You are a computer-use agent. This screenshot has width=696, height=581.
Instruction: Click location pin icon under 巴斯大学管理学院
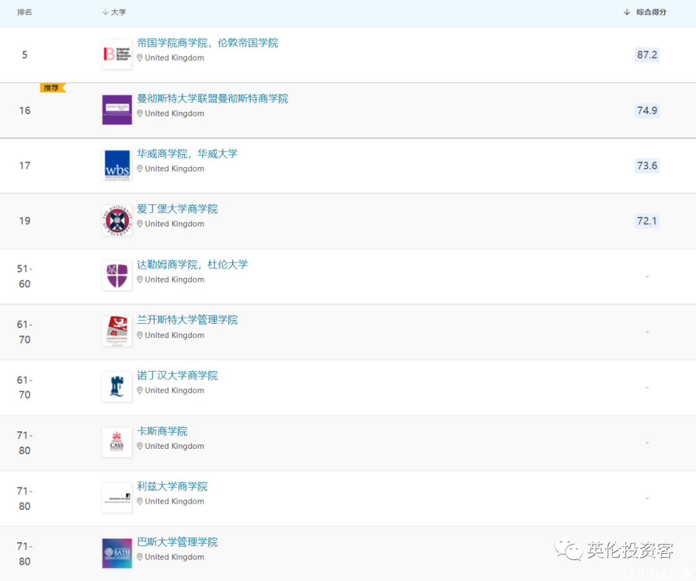(x=140, y=556)
